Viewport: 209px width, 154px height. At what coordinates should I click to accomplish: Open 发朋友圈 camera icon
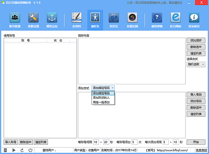point(132,18)
